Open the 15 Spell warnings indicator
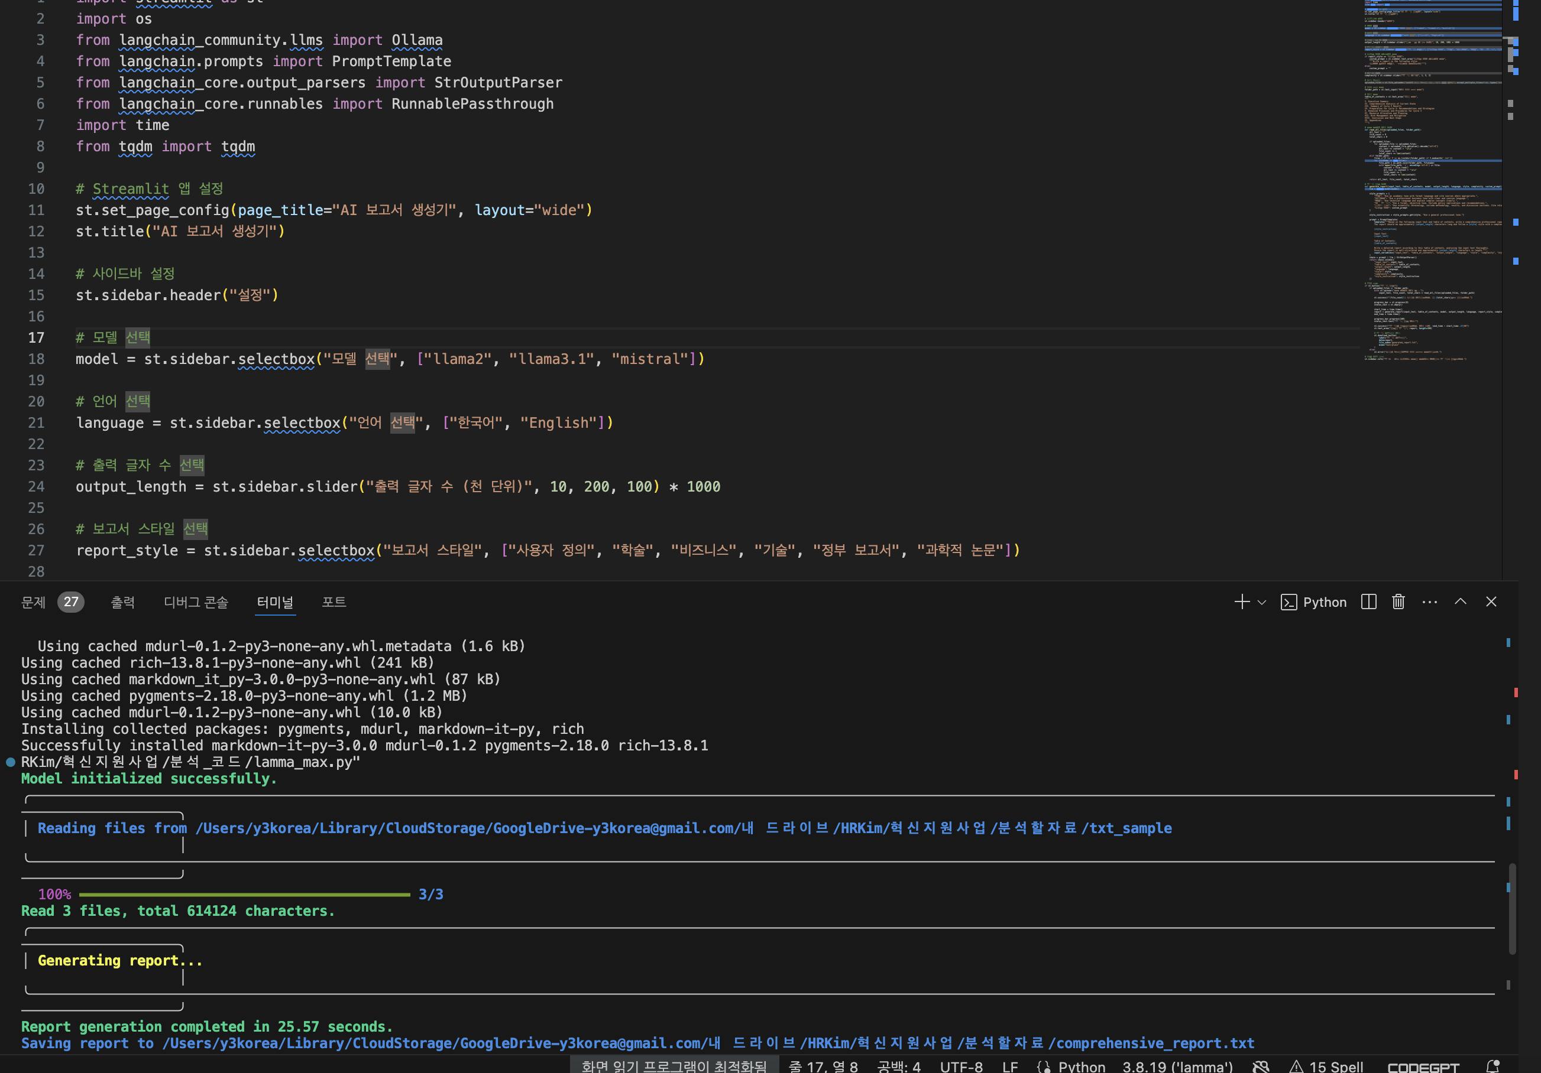 tap(1326, 1067)
